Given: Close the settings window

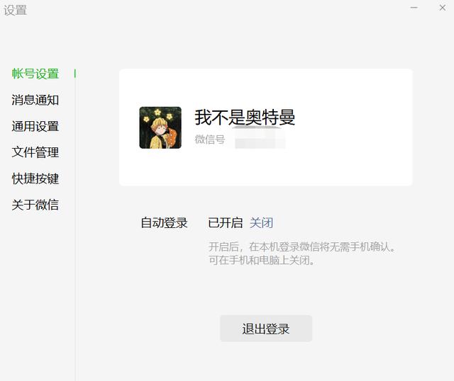Looking at the screenshot, I should 443,8.
